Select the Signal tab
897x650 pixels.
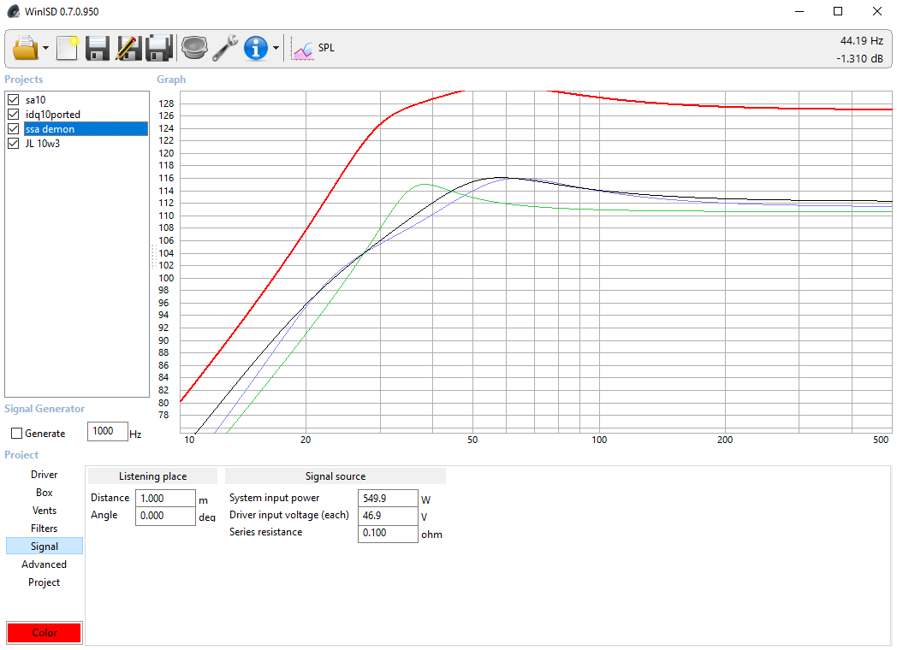44,546
